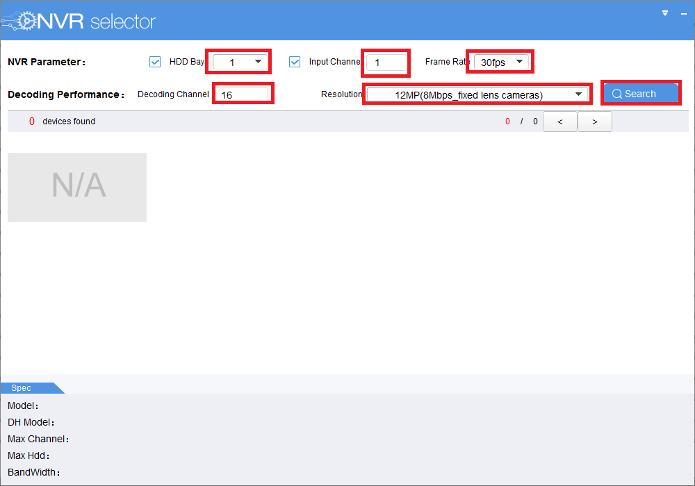Go to previous page of results
The height and width of the screenshot is (486, 695).
coord(560,121)
